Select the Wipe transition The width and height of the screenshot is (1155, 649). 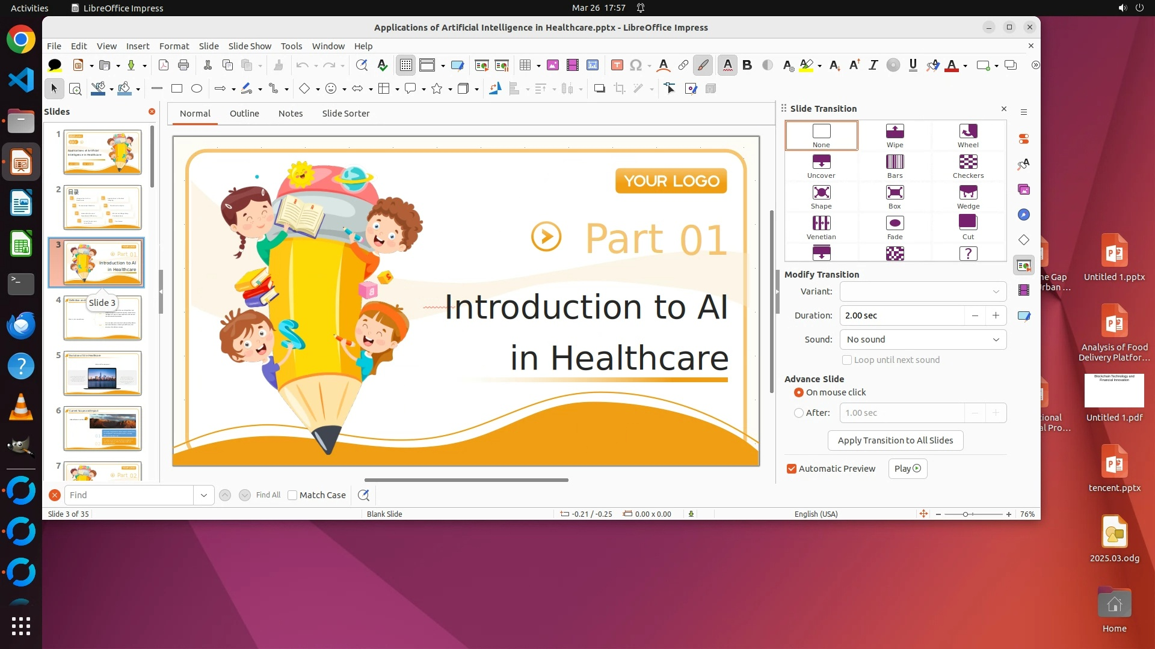point(895,135)
